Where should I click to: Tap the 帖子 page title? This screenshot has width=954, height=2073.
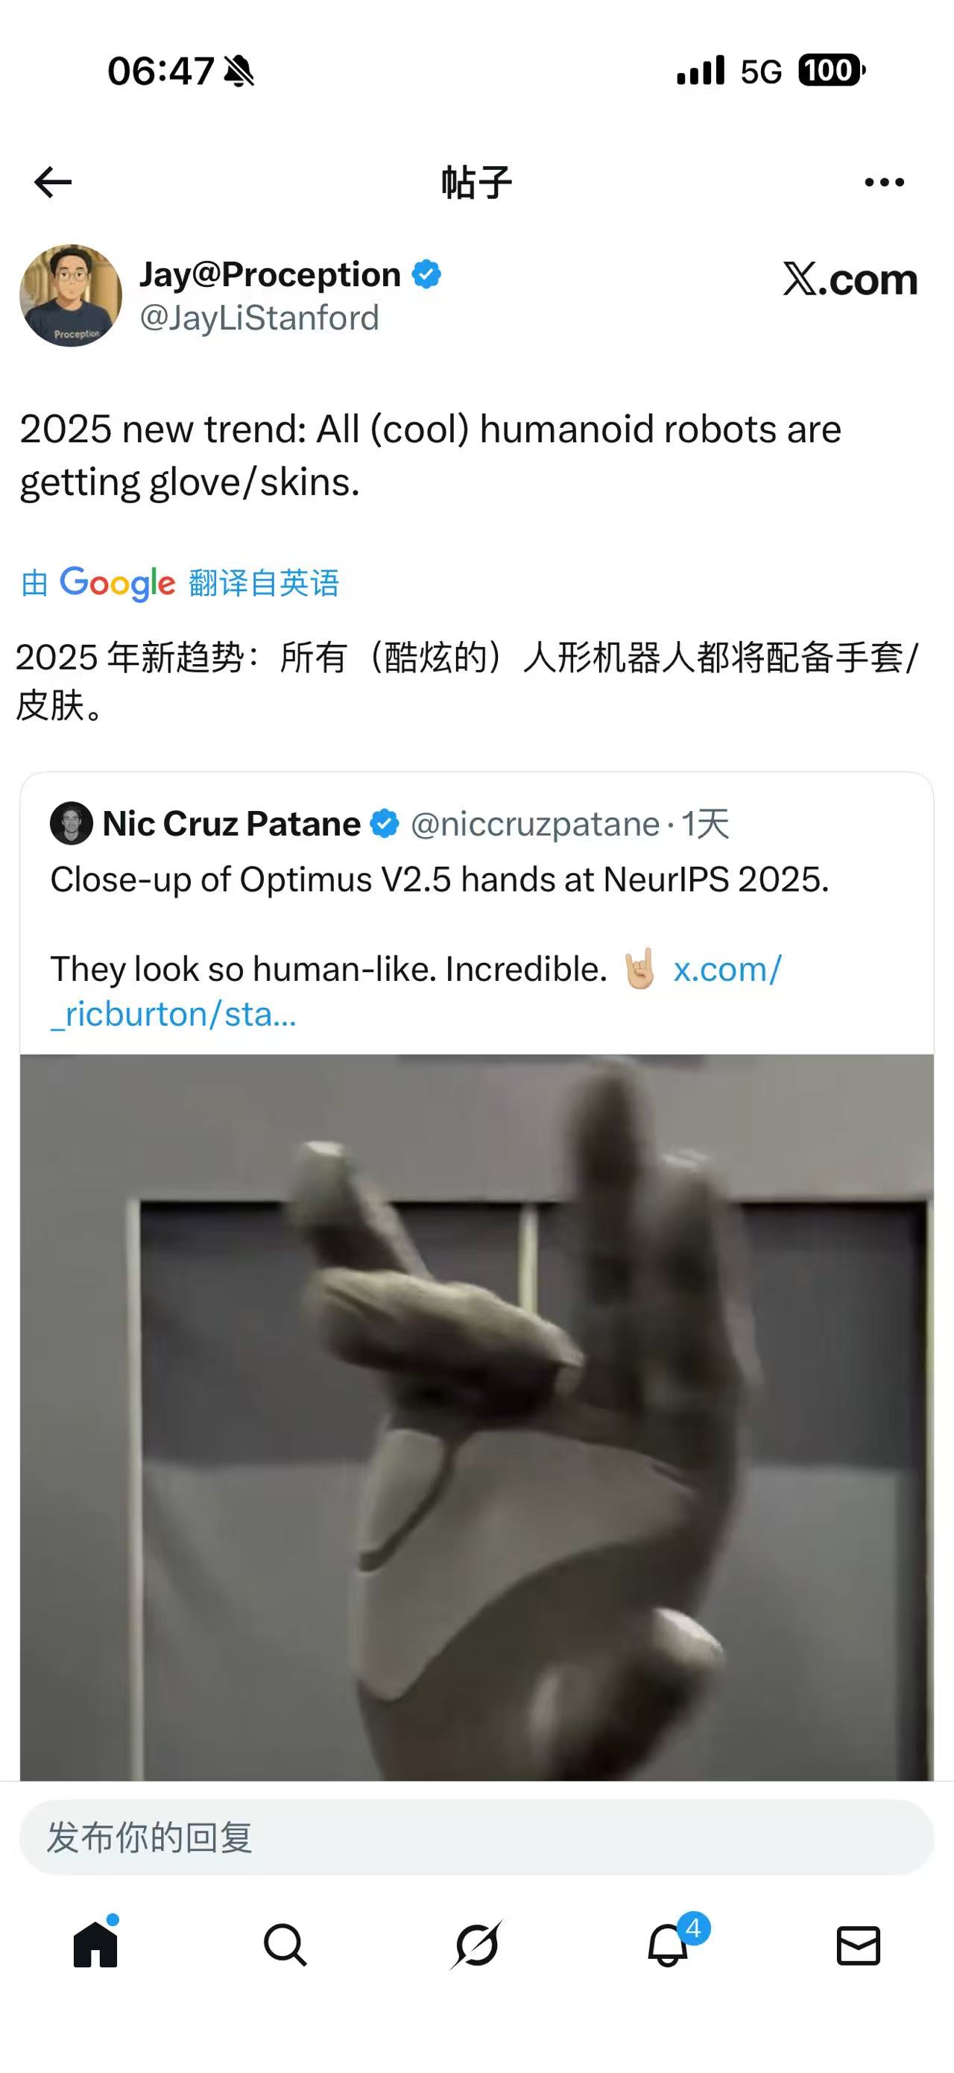click(476, 182)
